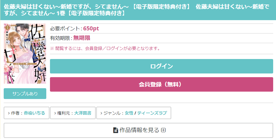
Task: Open author link 春楡いちる
Action: [34, 113]
